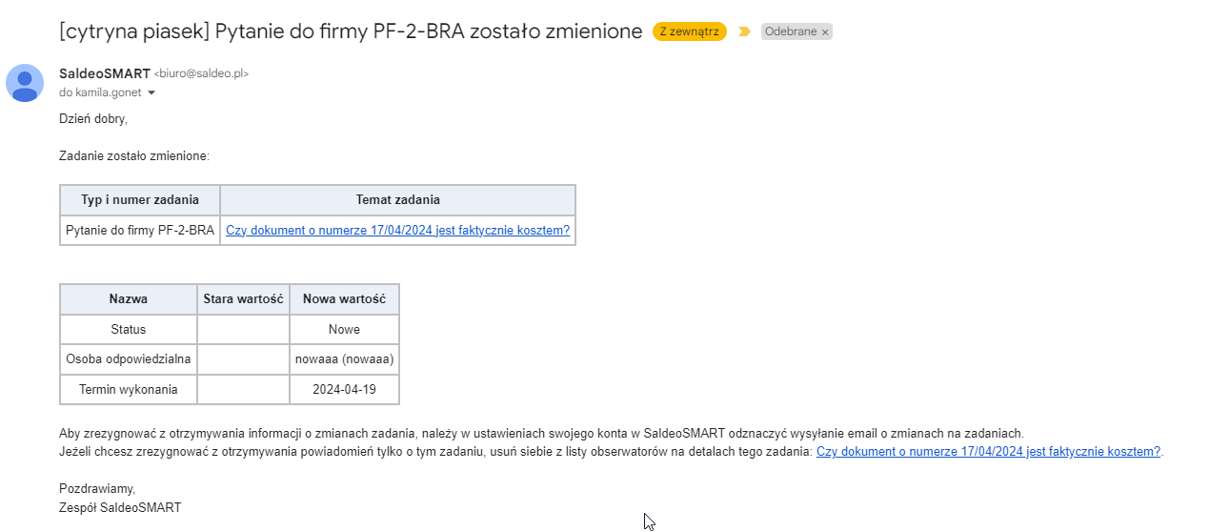Click the "Stara wartość" column header
The image size is (1210, 532).
tap(244, 299)
